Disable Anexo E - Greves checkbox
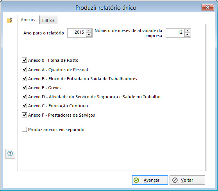The width and height of the screenshot is (218, 191). point(24,88)
